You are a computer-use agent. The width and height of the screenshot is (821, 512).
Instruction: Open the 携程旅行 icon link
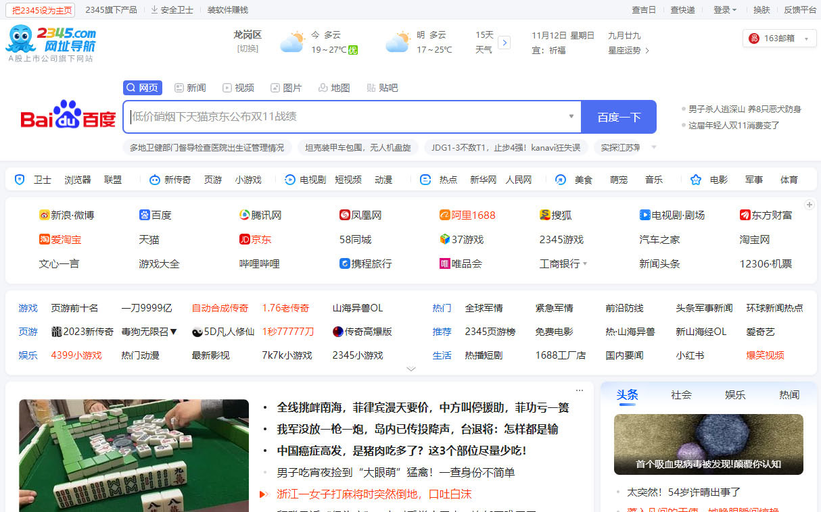point(344,263)
